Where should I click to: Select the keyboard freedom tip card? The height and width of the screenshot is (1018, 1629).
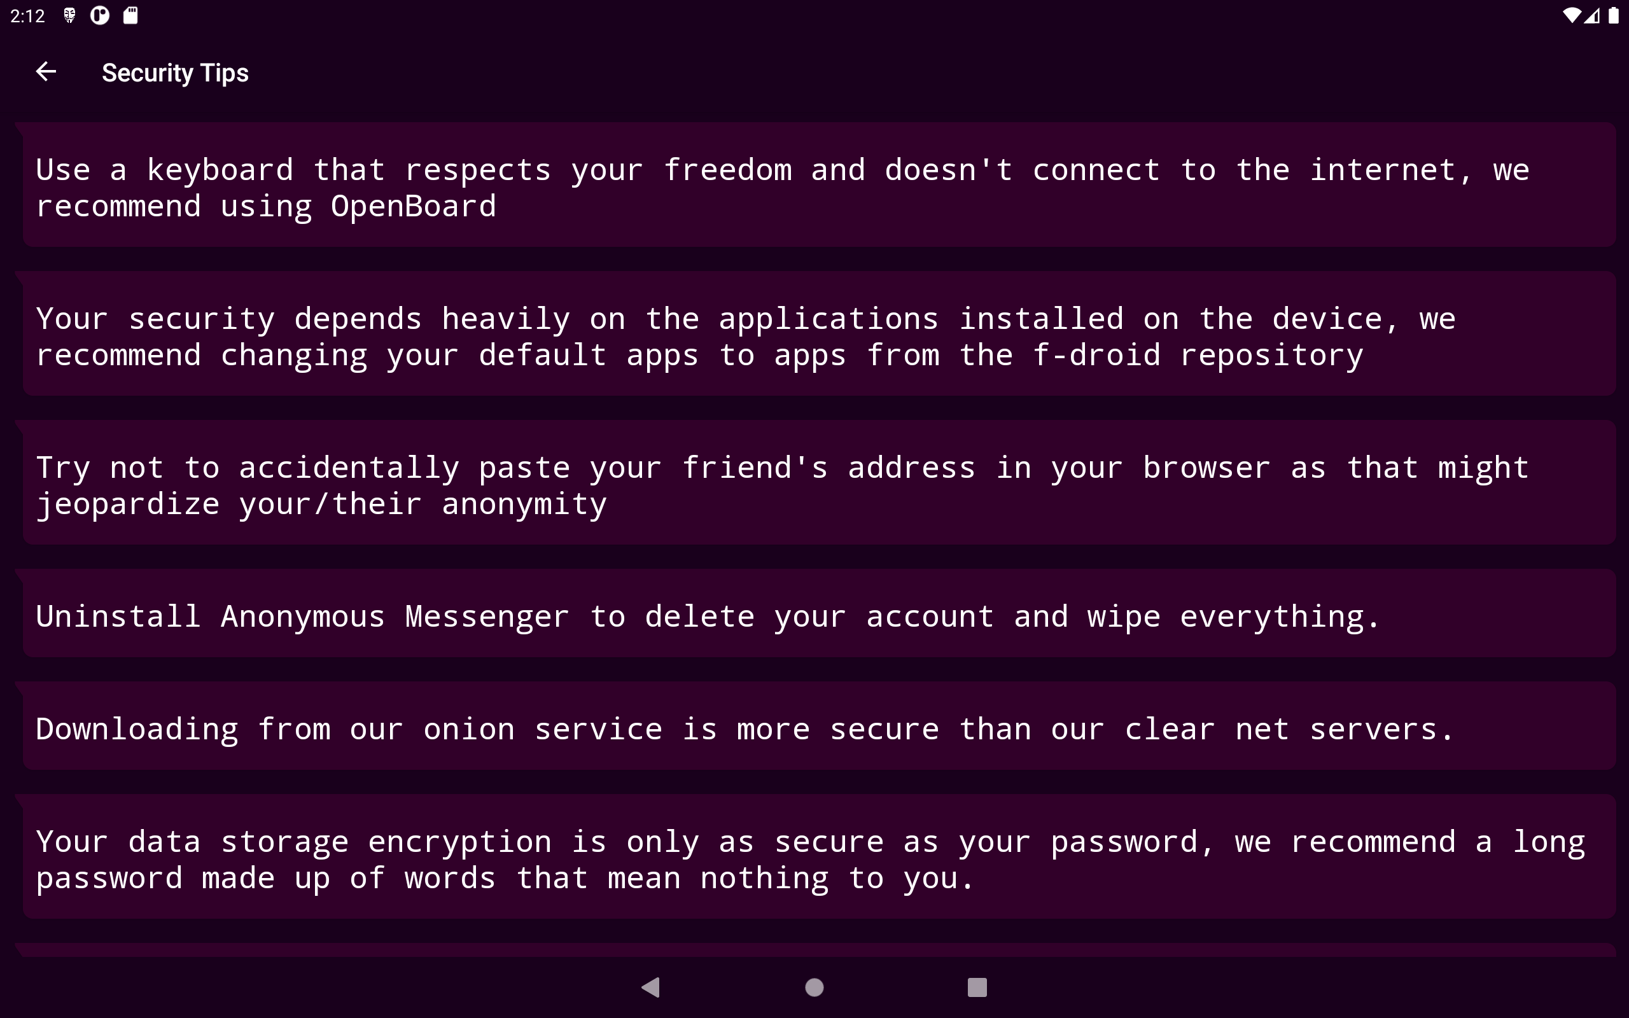(818, 185)
